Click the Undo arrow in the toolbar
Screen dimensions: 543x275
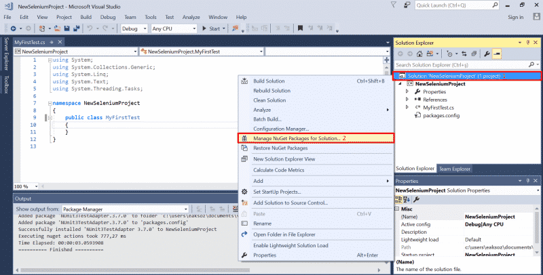(x=89, y=28)
